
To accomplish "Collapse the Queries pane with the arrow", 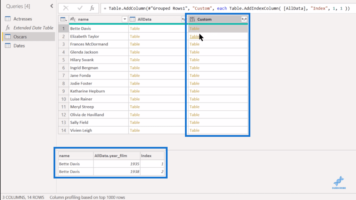I will [x=51, y=6].
